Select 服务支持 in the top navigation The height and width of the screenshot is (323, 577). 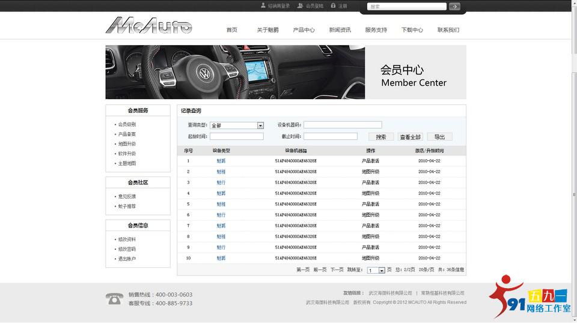376,30
